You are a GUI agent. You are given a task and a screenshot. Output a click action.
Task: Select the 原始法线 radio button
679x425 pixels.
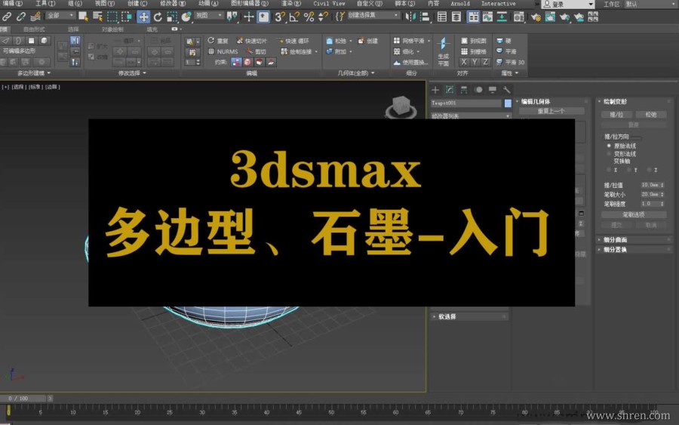click(609, 146)
